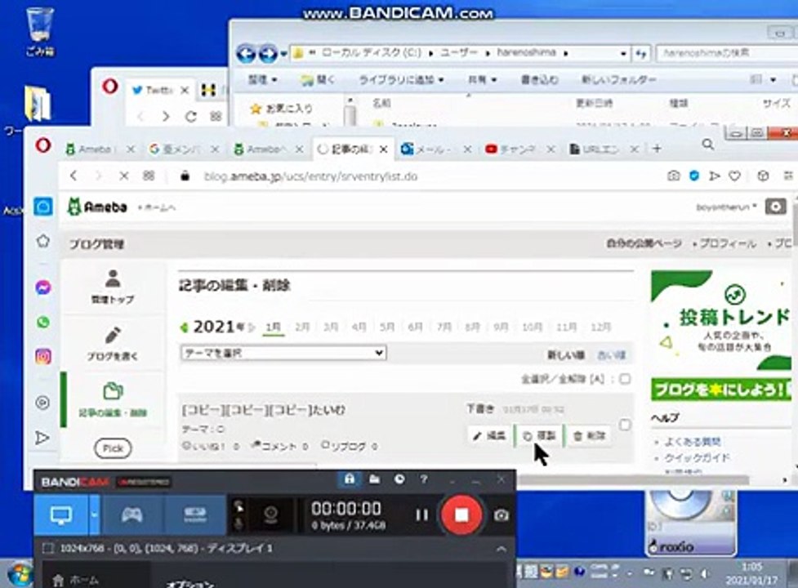Click the snapshot camera icon in address bar
Viewport: 798px width, 588px height.
coord(673,176)
